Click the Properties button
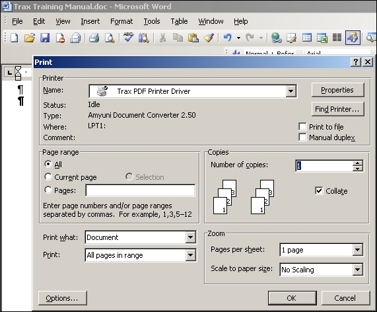377x312 pixels. click(337, 90)
